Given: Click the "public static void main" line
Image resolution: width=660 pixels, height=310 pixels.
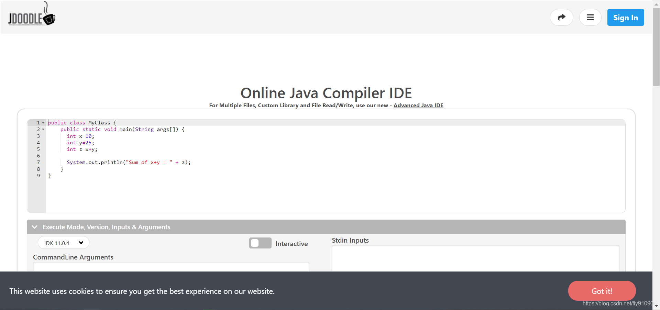Looking at the screenshot, I should (x=123, y=130).
